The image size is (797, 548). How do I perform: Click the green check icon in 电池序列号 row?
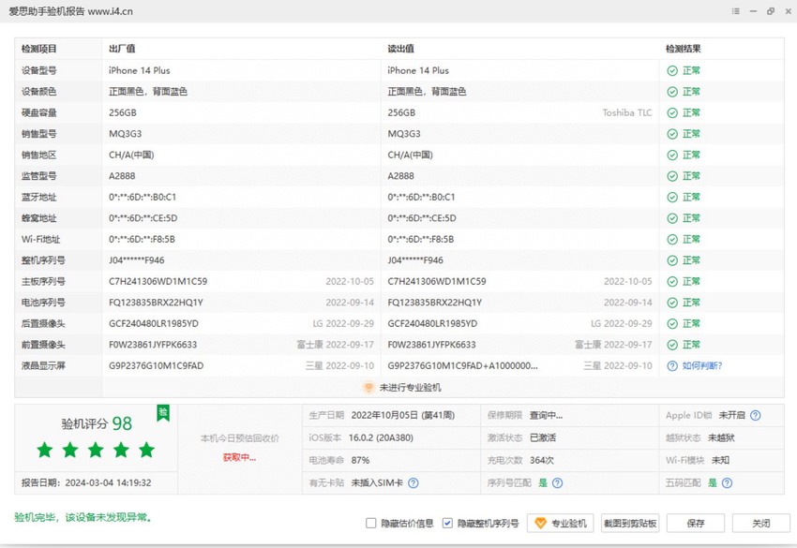(672, 303)
